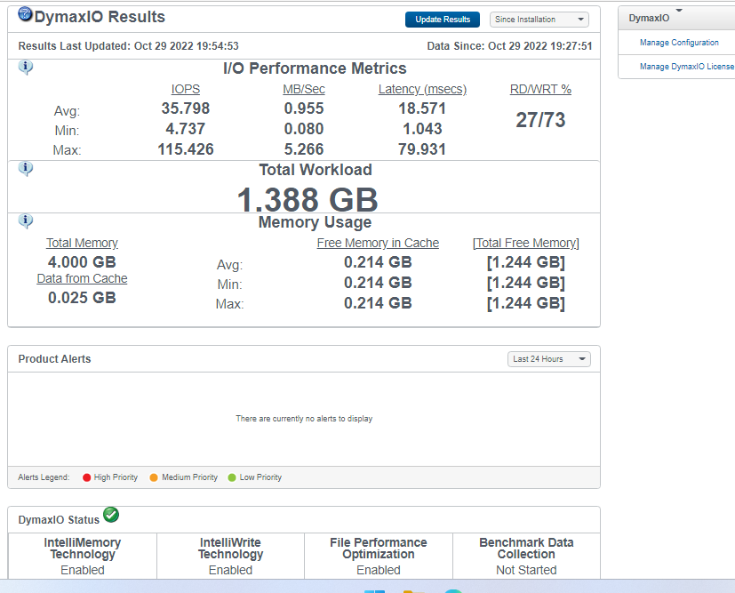The height and width of the screenshot is (593, 735).
Task: Click the no alerts to display message
Action: click(304, 419)
